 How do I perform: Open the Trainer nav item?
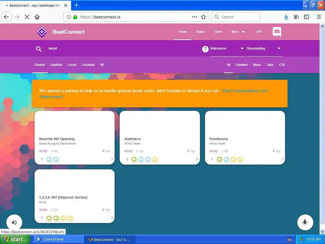(201, 32)
